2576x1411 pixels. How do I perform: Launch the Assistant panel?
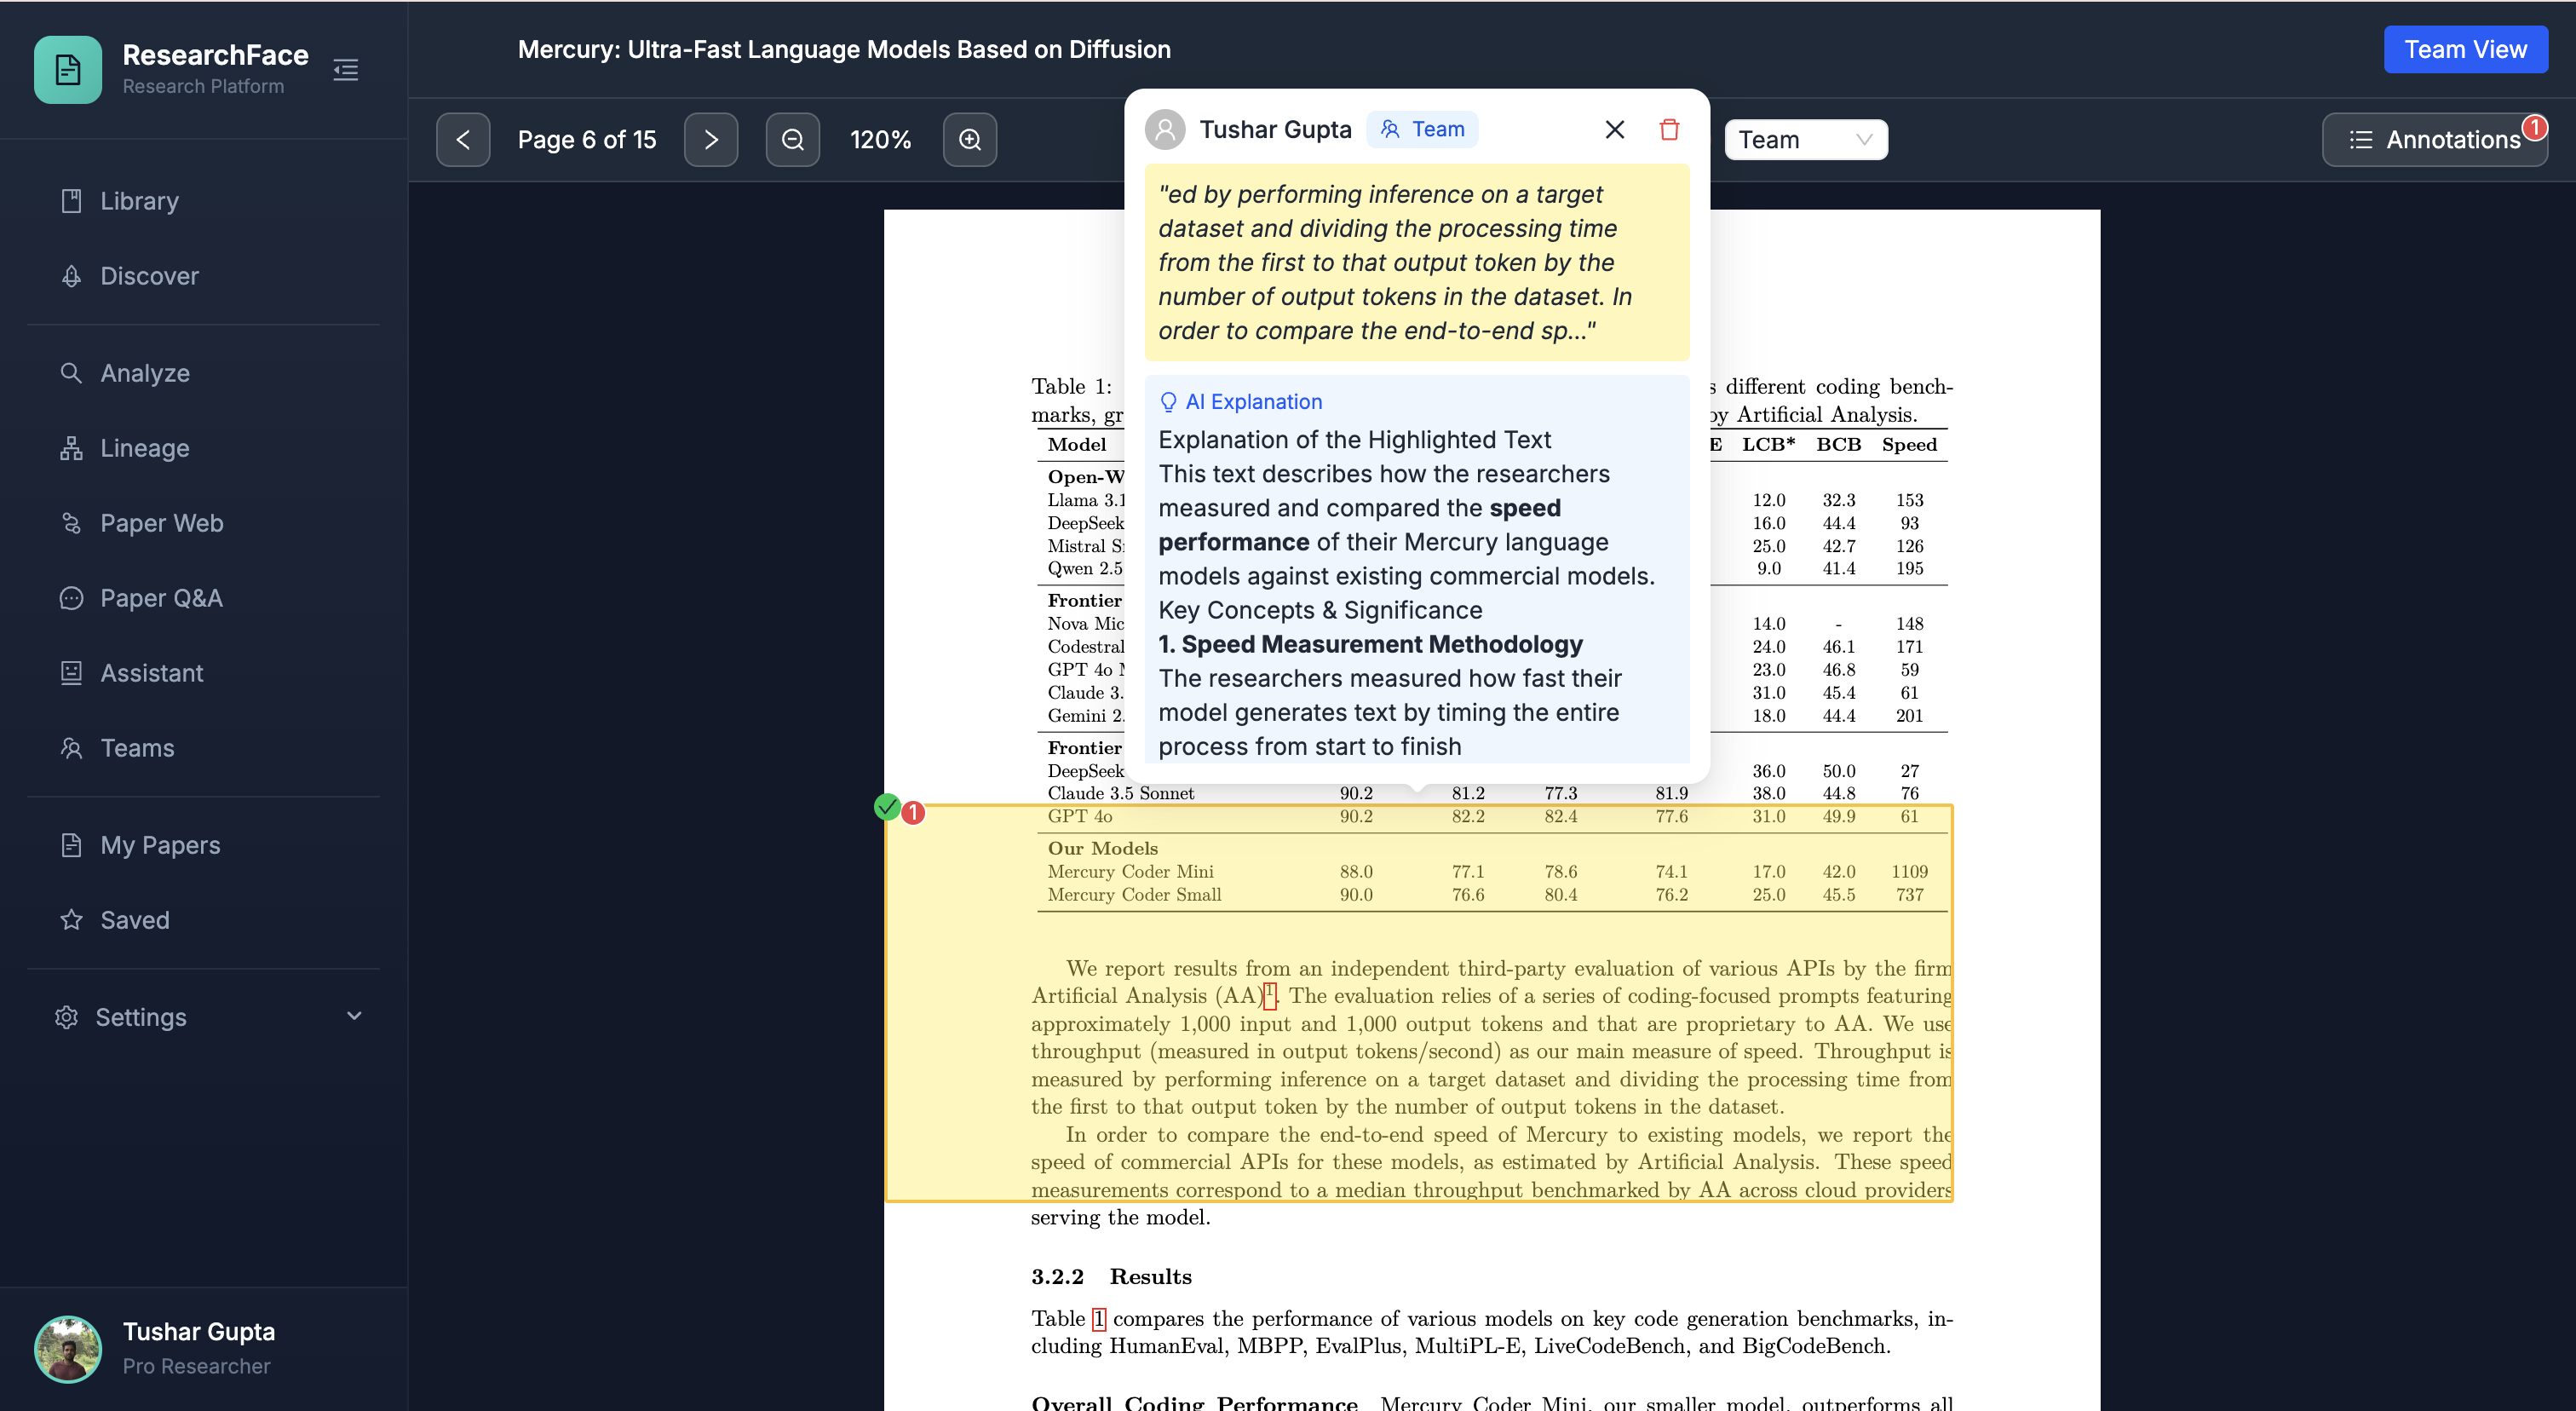click(x=152, y=672)
